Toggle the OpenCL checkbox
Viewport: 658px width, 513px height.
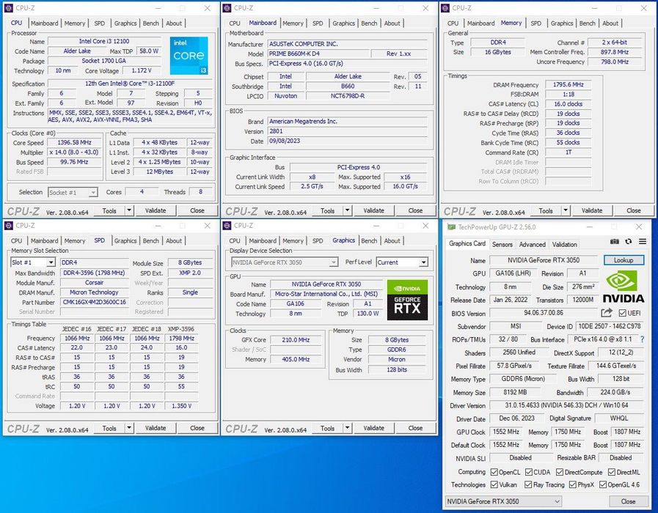point(494,472)
